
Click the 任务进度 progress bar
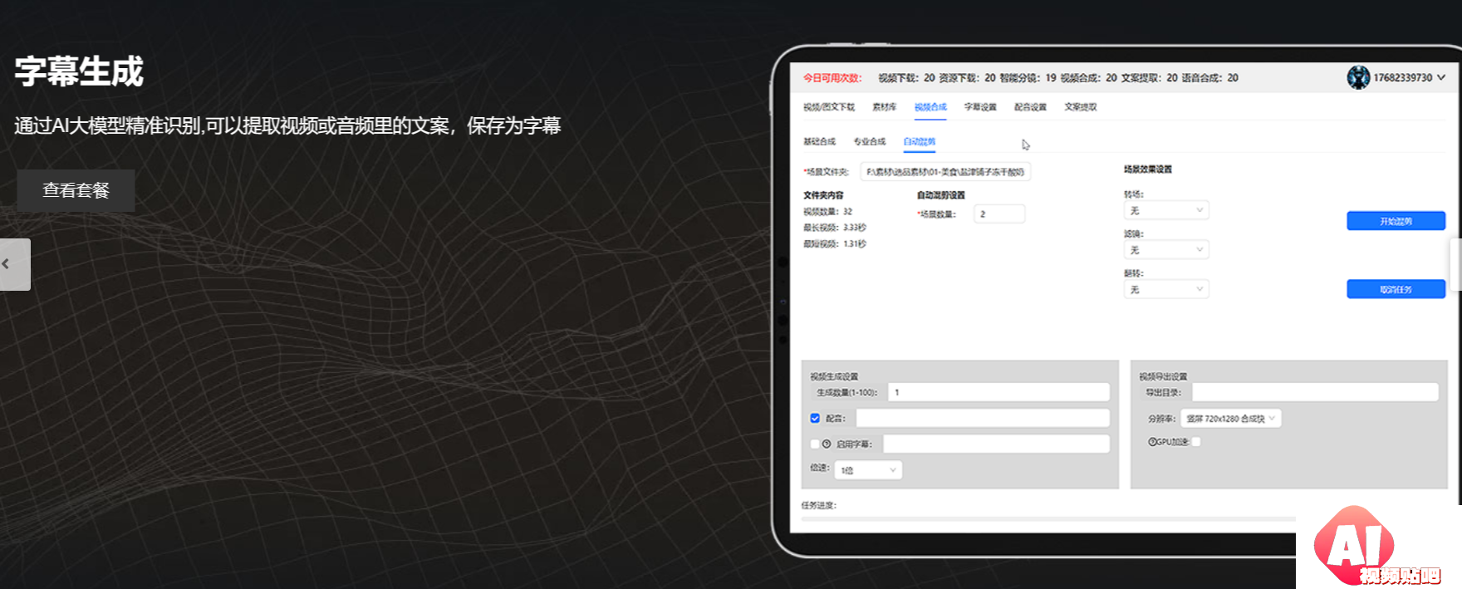pos(1047,518)
